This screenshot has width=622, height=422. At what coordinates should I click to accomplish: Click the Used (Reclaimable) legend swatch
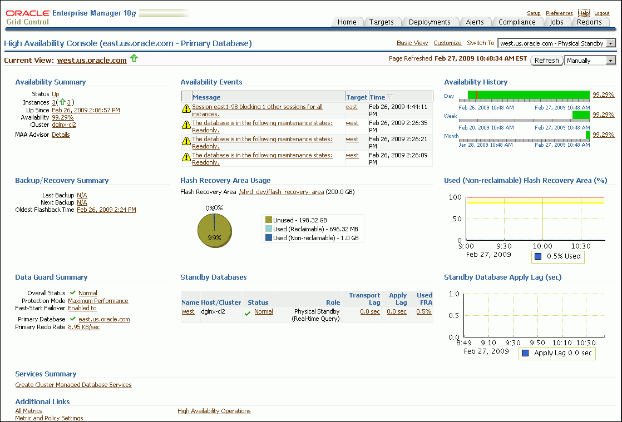(x=269, y=229)
